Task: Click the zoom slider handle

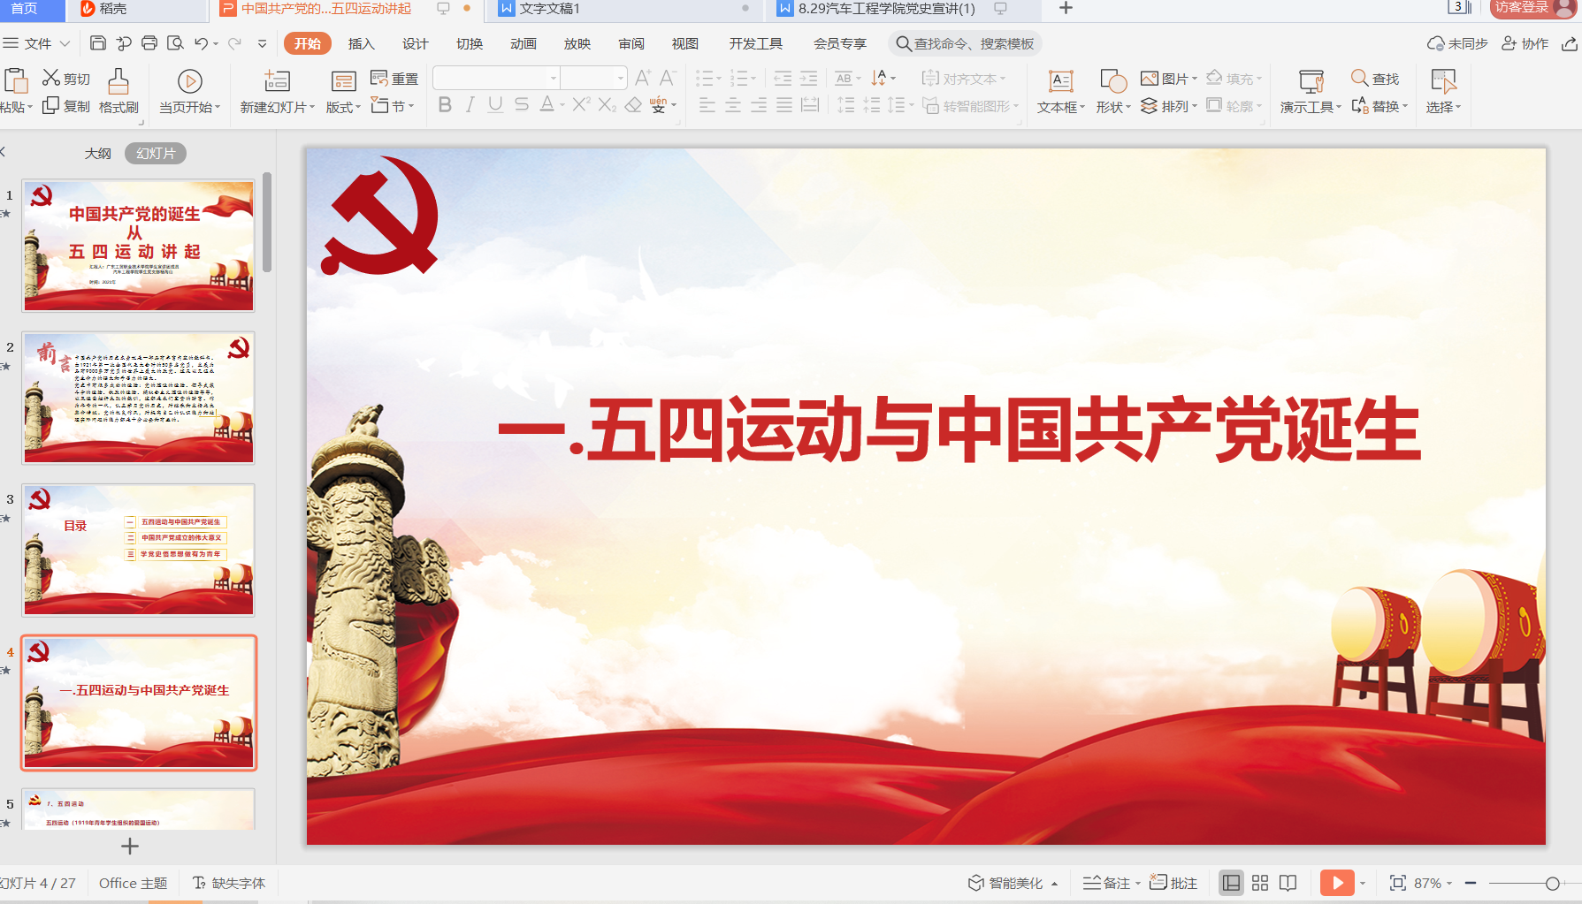Action: click(x=1552, y=884)
